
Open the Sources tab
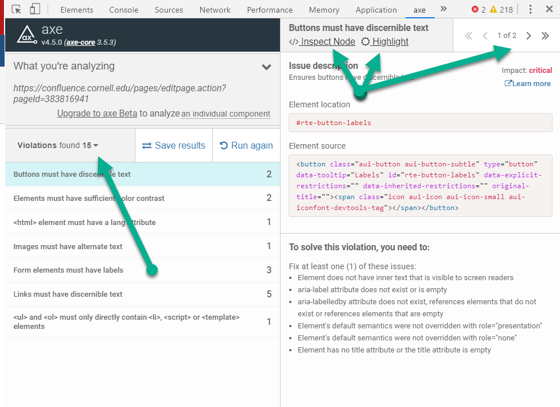169,10
